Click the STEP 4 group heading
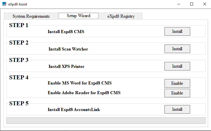Image resolution: width=211 pixels, height=131 pixels. pos(19,77)
